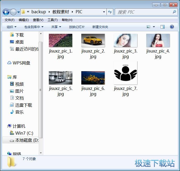Toggle the preview pane icon

[162, 27]
